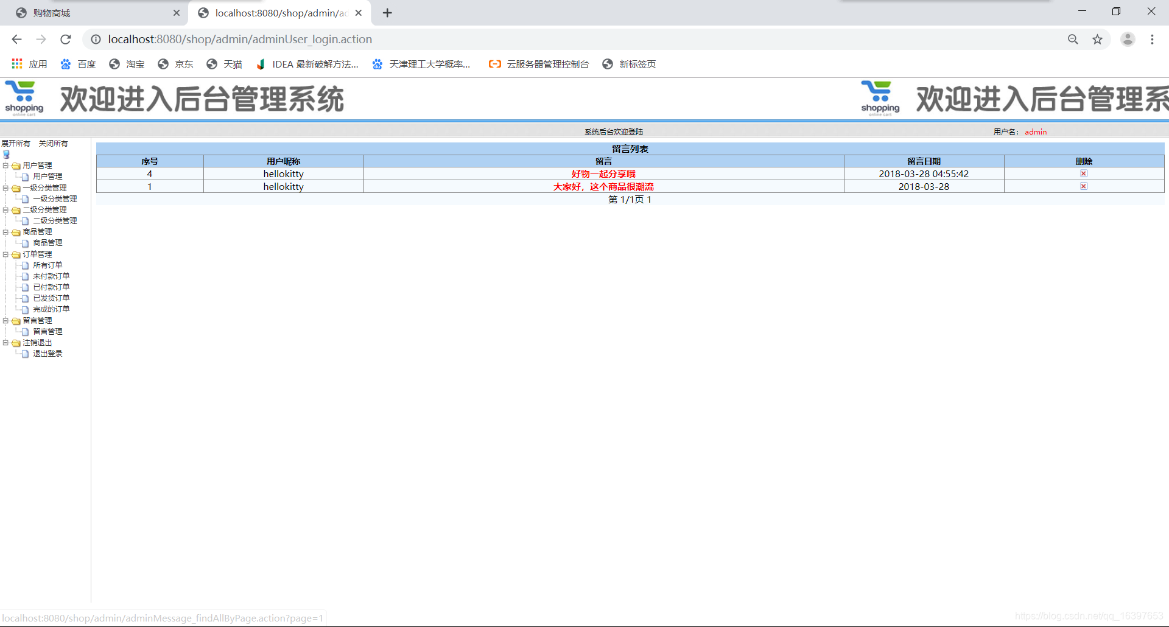The width and height of the screenshot is (1169, 627).
Task: Open the zoom magnifier in address bar
Action: (1073, 39)
